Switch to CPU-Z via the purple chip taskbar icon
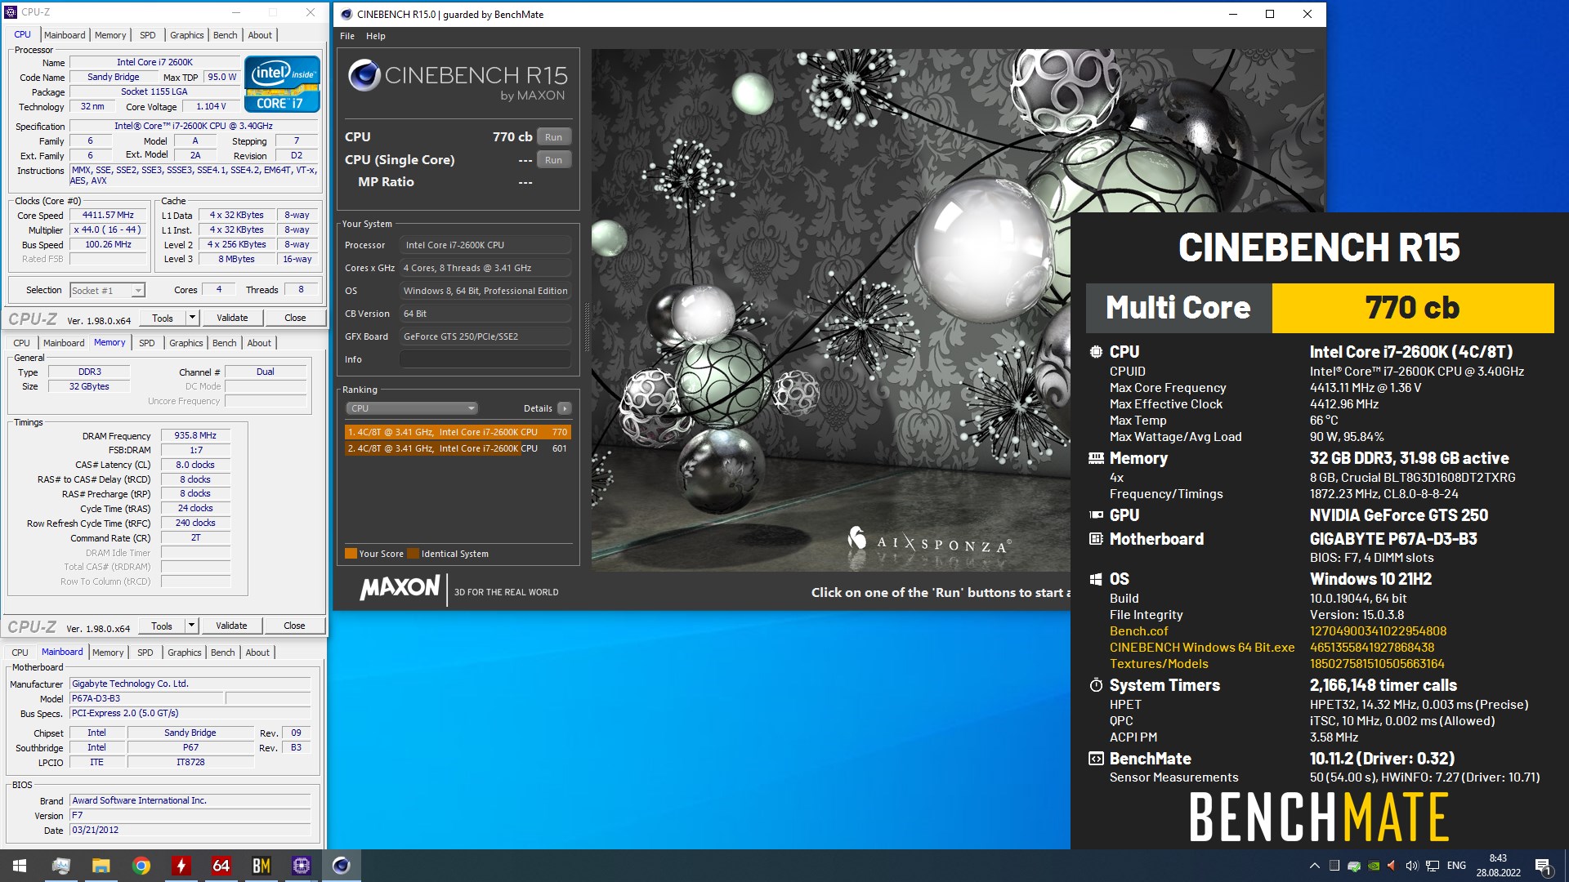The height and width of the screenshot is (882, 1569). (x=301, y=866)
